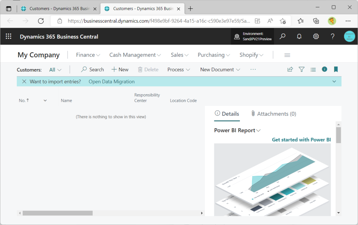
Task: Open a new browser tab
Action: pos(191,9)
